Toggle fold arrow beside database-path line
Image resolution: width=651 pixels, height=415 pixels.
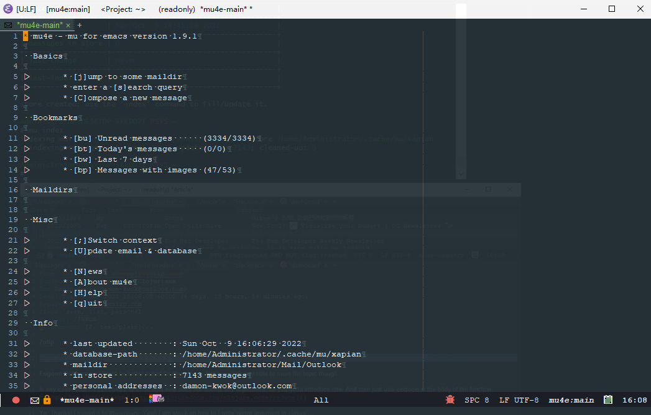click(x=27, y=354)
